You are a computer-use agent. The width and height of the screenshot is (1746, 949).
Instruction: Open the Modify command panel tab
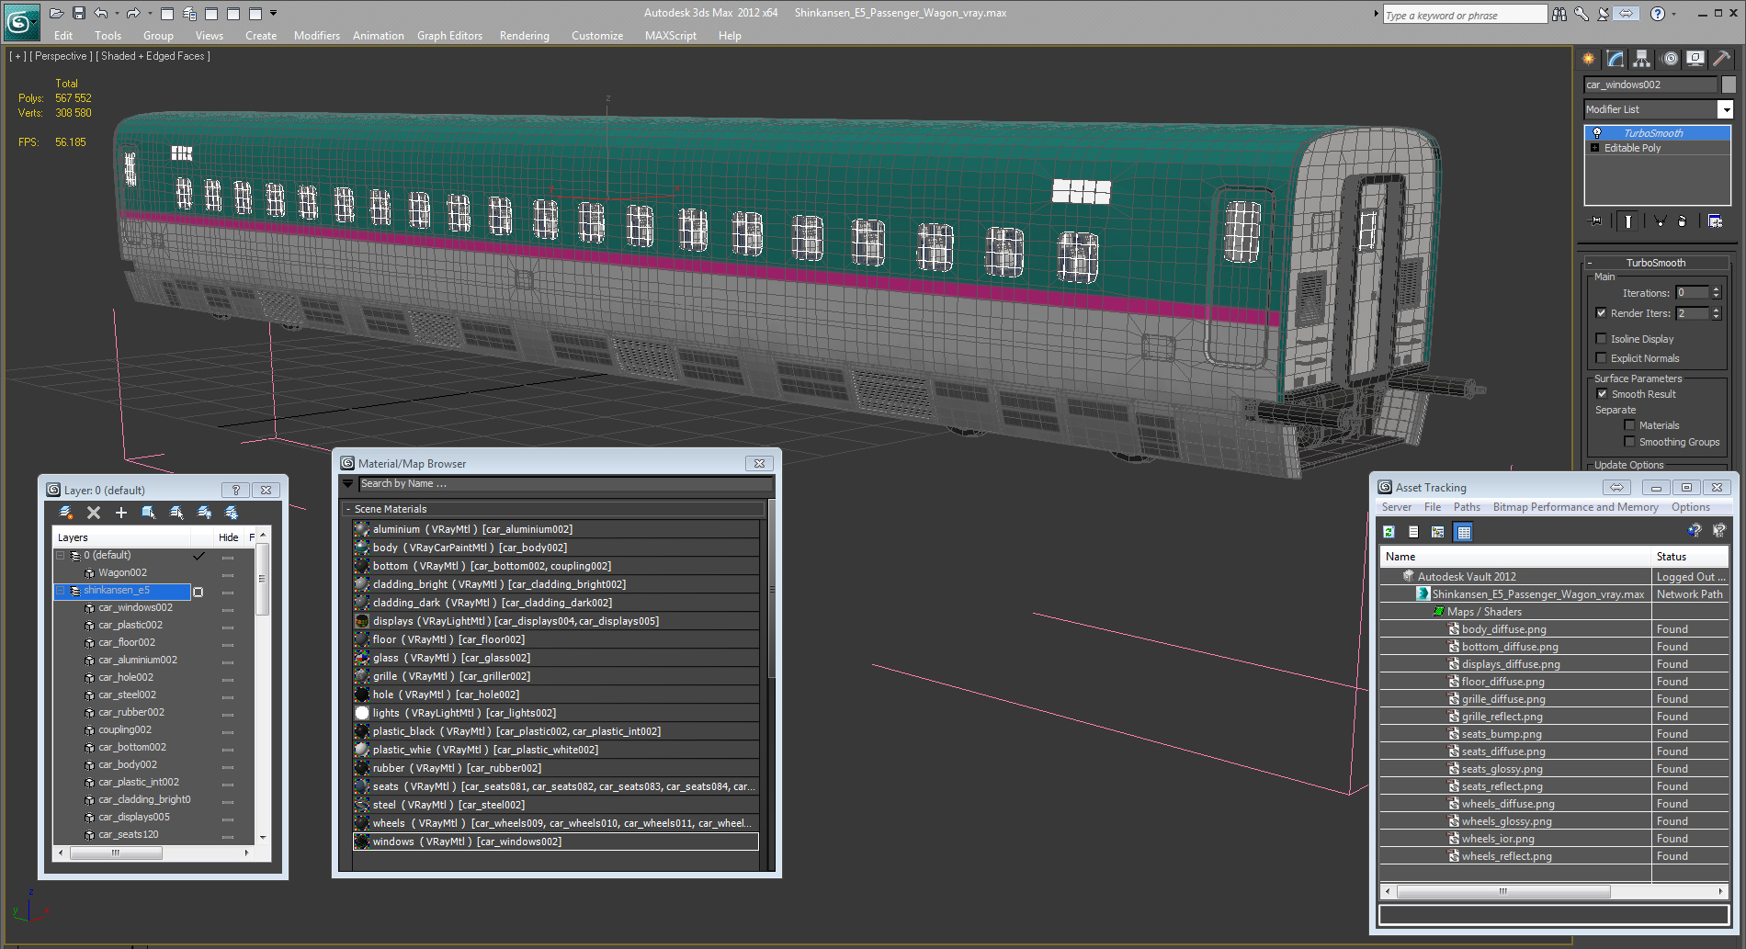coord(1616,59)
